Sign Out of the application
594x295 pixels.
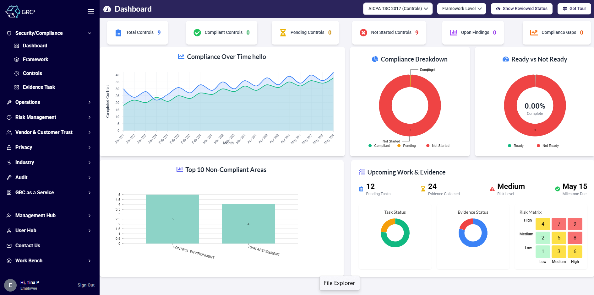pos(86,285)
